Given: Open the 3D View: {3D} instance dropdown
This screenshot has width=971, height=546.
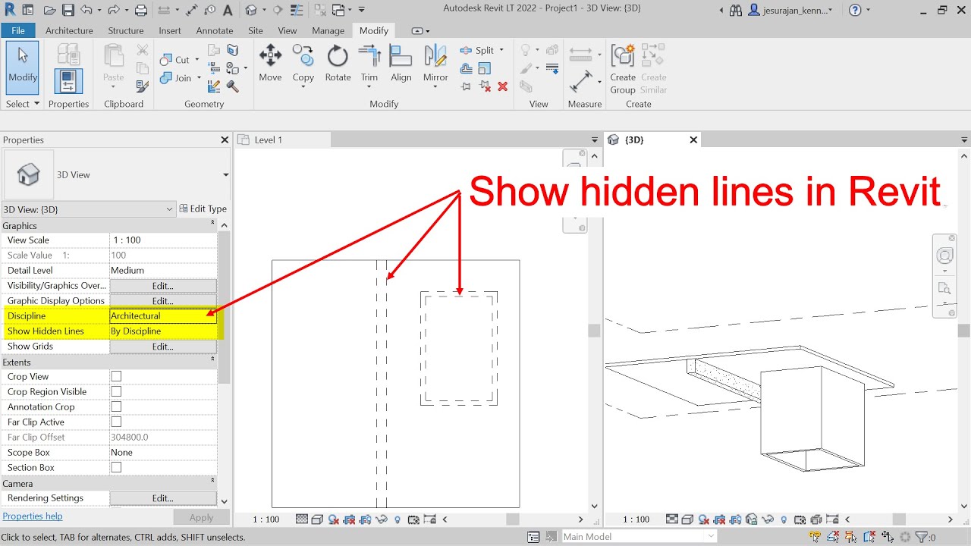Looking at the screenshot, I should click(169, 209).
